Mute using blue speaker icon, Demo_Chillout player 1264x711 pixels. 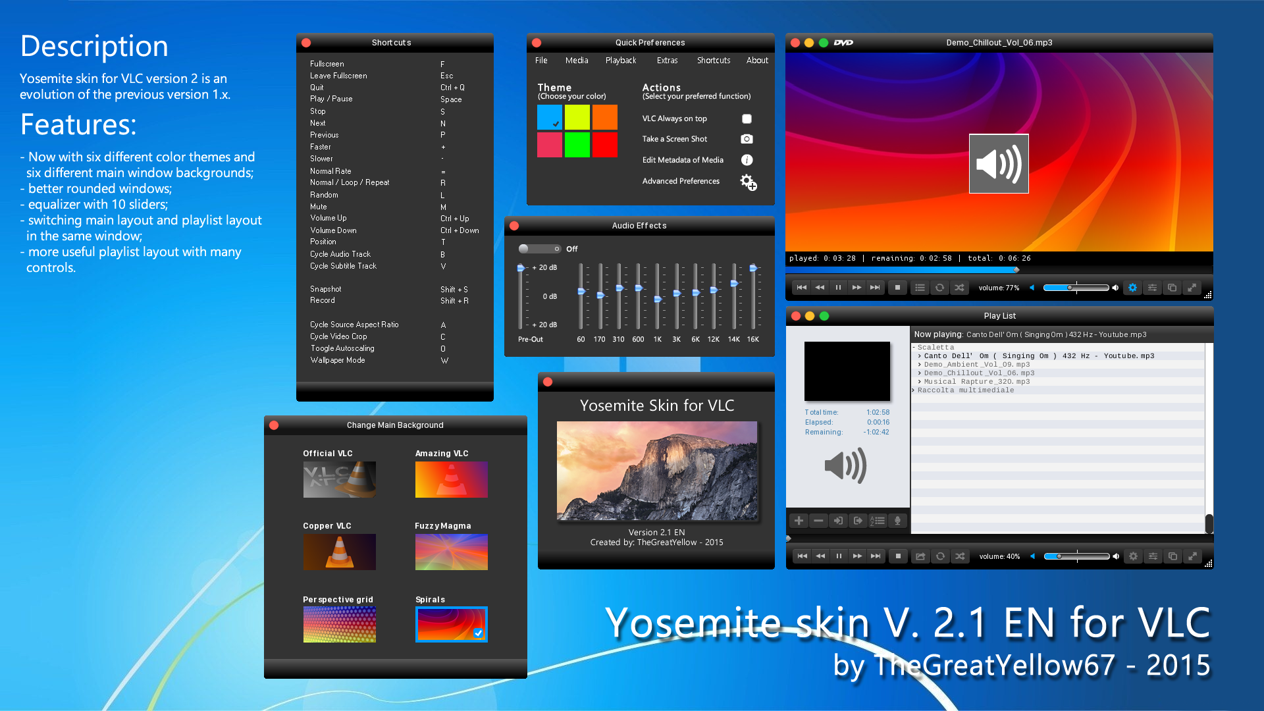[1032, 288]
